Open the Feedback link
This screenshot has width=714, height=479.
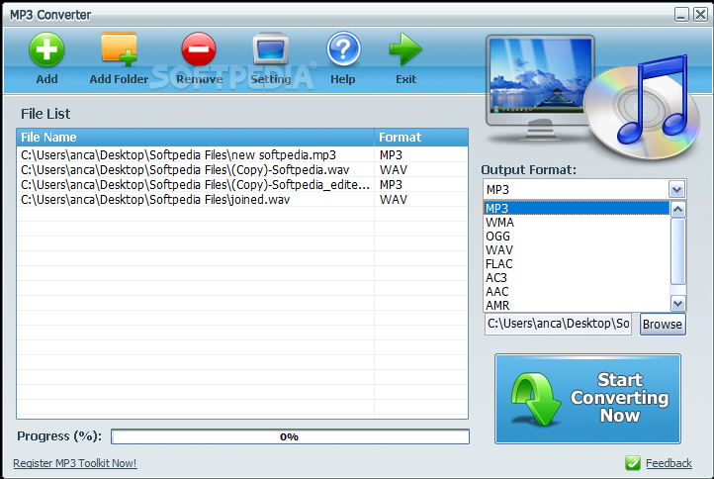coord(669,463)
